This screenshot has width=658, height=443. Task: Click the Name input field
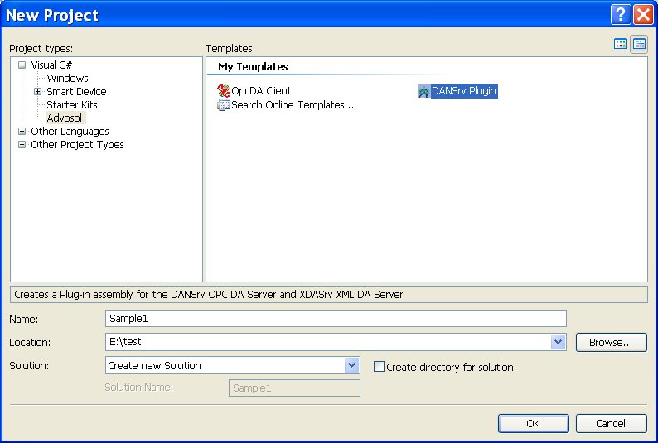pyautogui.click(x=336, y=319)
